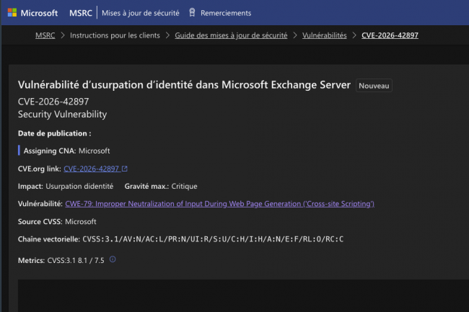
Task: Open Guide des mises à jour de sécurité breadcrumb
Action: [231, 35]
